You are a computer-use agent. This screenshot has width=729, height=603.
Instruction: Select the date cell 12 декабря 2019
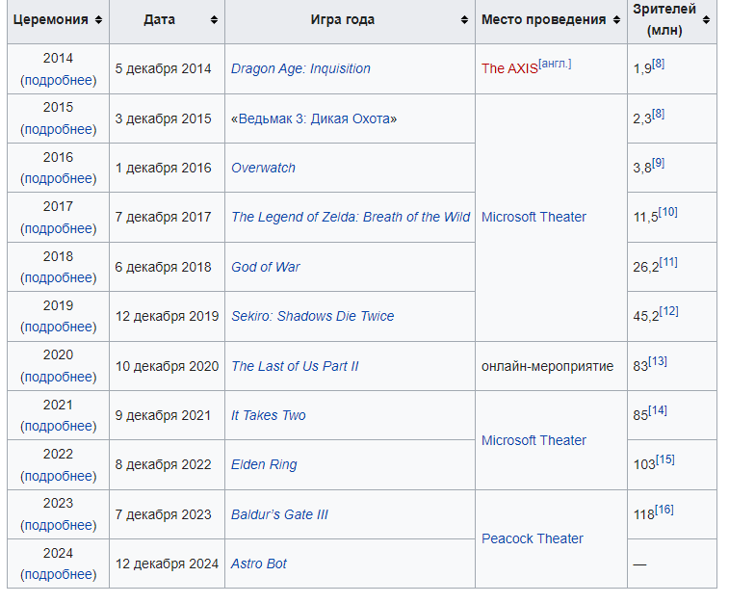(x=167, y=316)
